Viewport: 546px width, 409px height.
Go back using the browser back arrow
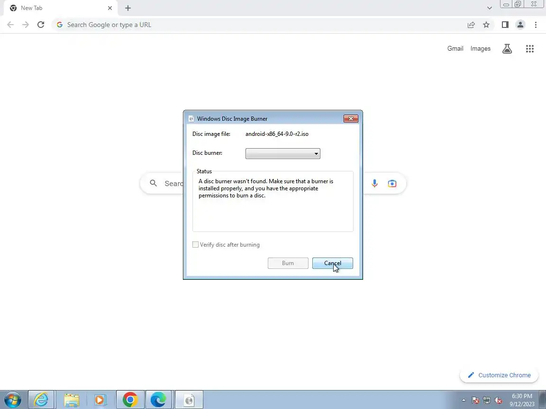10,25
